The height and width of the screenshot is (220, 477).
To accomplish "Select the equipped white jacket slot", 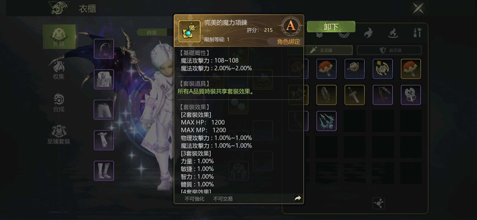I will (104, 79).
